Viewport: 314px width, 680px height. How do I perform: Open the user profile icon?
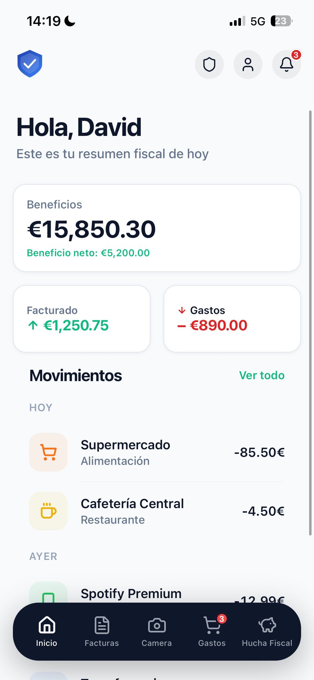pos(248,64)
